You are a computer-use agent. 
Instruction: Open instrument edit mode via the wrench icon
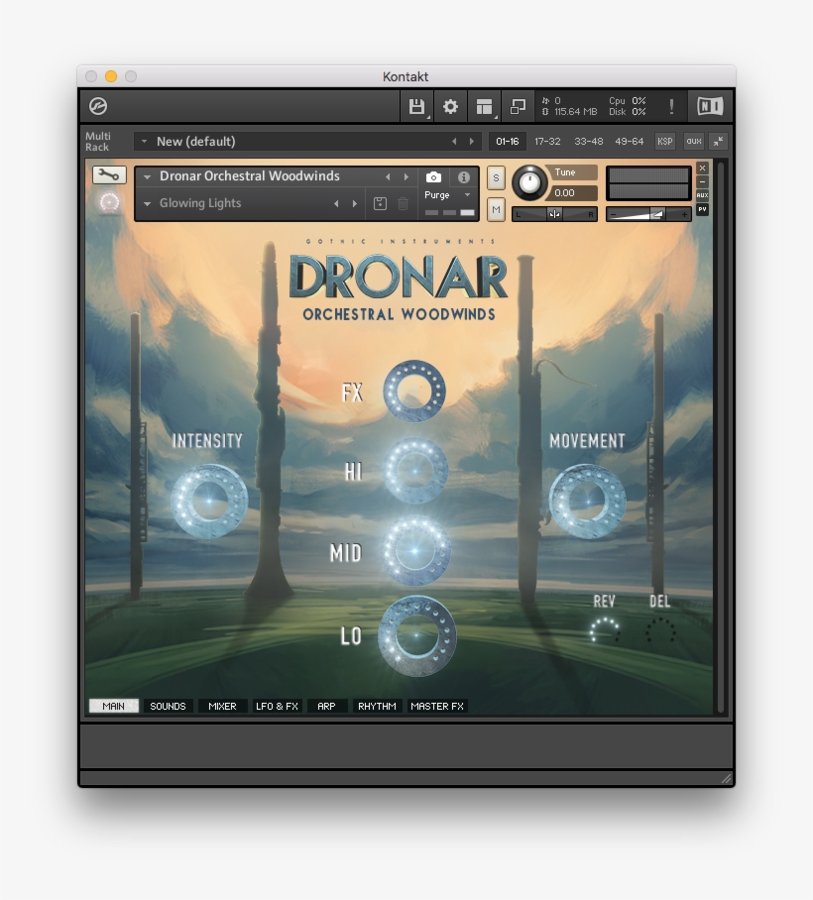pos(109,175)
